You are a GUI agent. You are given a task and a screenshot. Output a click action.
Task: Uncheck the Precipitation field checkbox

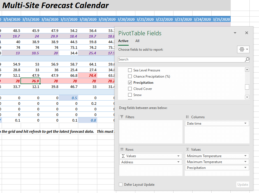(130, 83)
